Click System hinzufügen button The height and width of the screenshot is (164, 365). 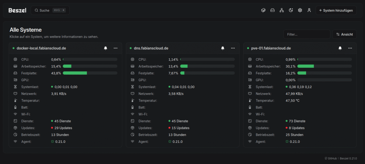(336, 10)
